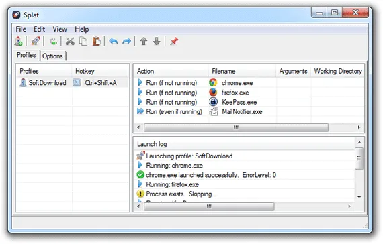Click left arrow of actions list scrollbar
This screenshot has width=383, height=244.
tap(138, 127)
